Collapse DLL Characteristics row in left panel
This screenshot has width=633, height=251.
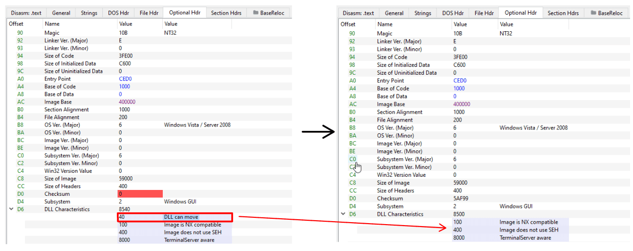[x=11, y=209]
